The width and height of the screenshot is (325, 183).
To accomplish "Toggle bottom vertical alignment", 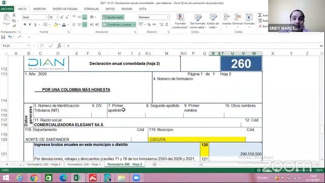I will [x=85, y=17].
